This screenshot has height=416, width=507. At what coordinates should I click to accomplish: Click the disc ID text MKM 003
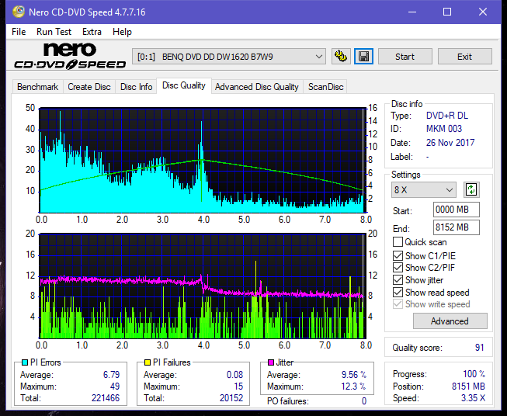click(444, 129)
